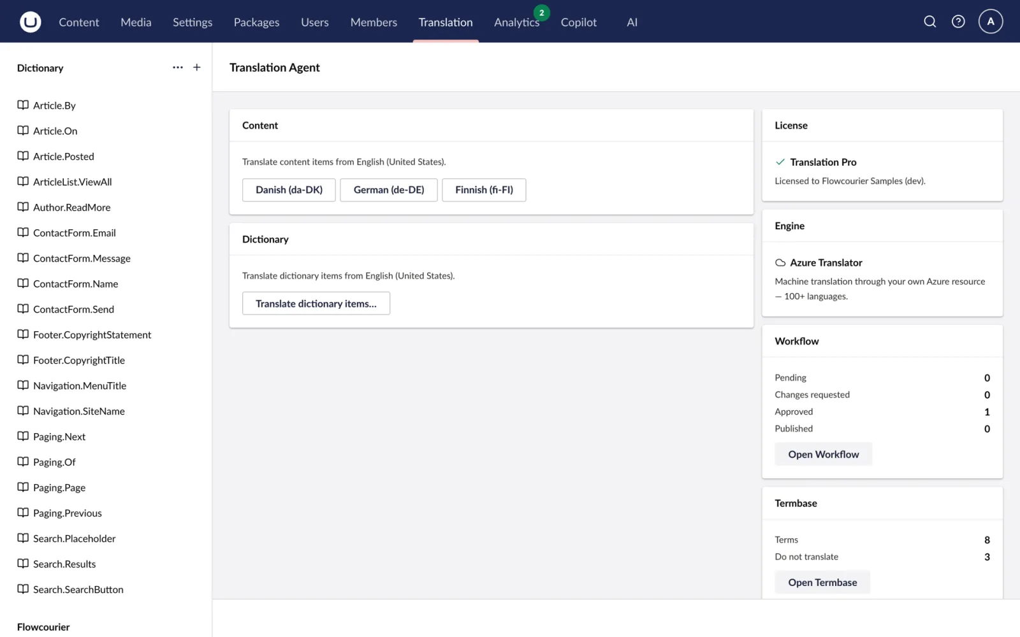The width and height of the screenshot is (1020, 637).
Task: Go to the Content section
Action: pos(79,22)
